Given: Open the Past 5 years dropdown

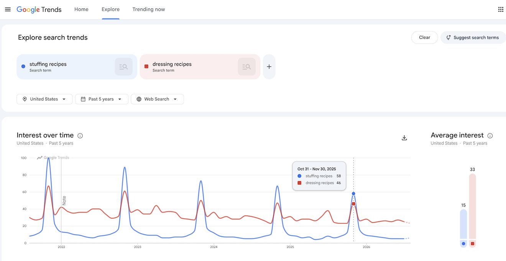Looking at the screenshot, I should (x=102, y=99).
